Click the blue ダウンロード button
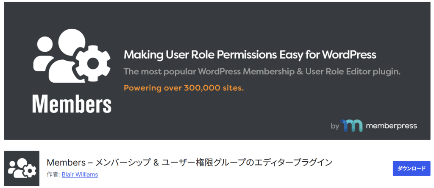This screenshot has width=434, height=188. click(x=411, y=168)
